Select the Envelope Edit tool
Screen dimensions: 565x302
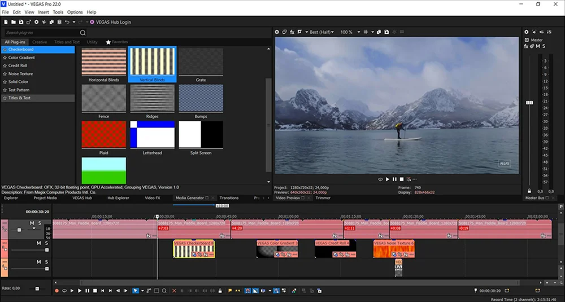149,291
